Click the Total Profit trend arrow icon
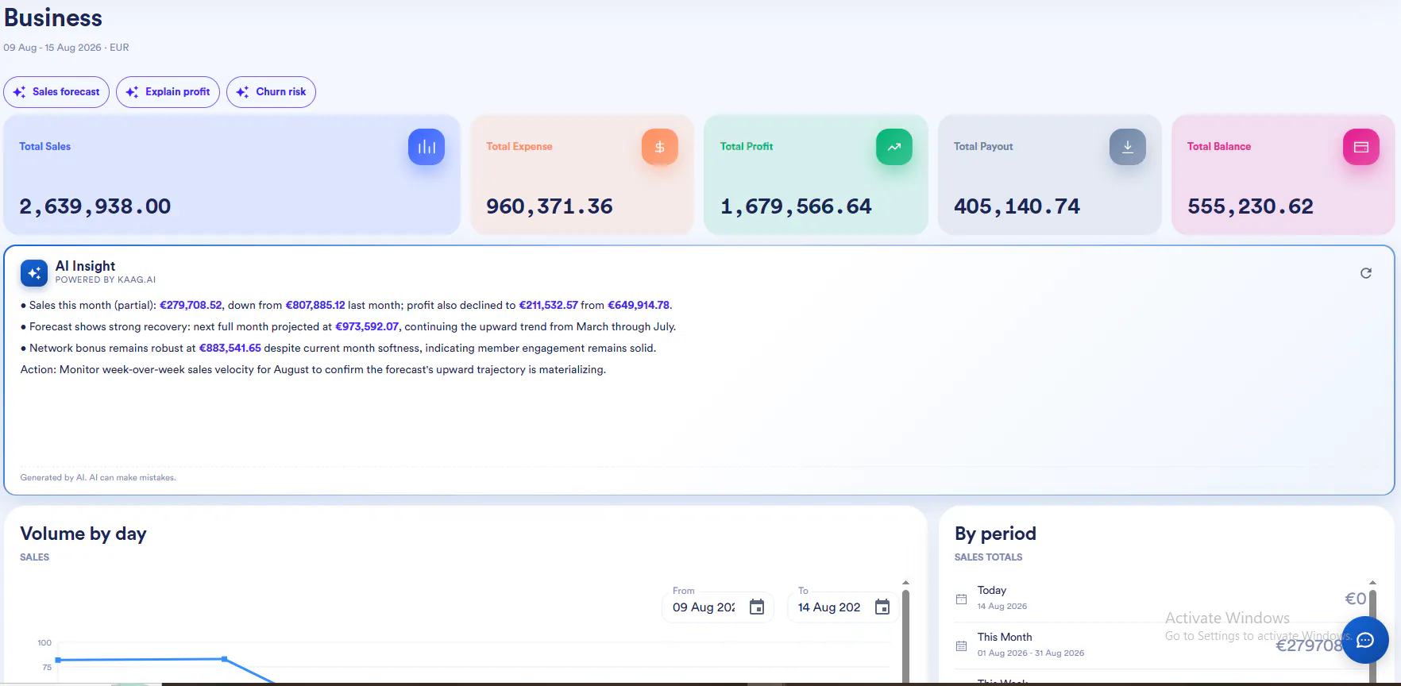The height and width of the screenshot is (686, 1401). tap(894, 147)
